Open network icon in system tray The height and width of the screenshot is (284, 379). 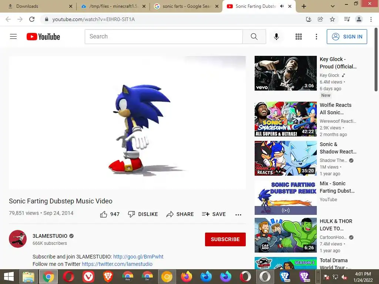click(x=335, y=277)
